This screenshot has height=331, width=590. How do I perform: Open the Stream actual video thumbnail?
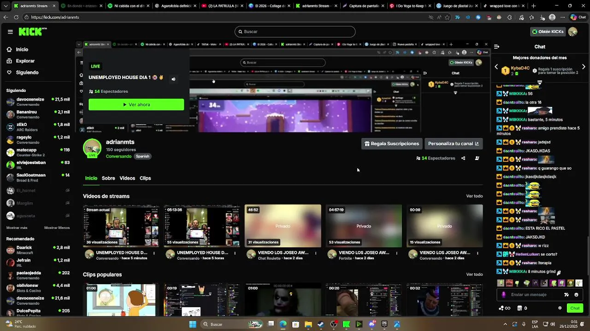[x=121, y=226]
